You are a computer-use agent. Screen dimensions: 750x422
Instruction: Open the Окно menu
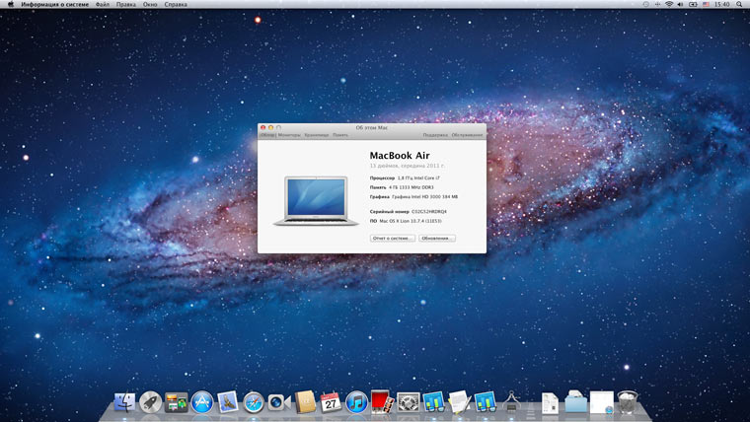tap(150, 4)
